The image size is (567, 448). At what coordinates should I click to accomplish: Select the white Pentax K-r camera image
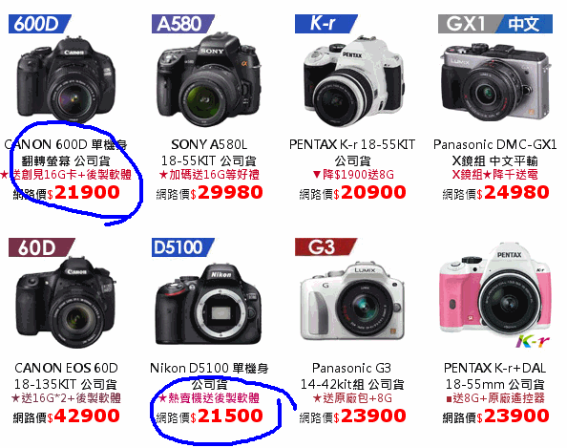pyautogui.click(x=352, y=81)
